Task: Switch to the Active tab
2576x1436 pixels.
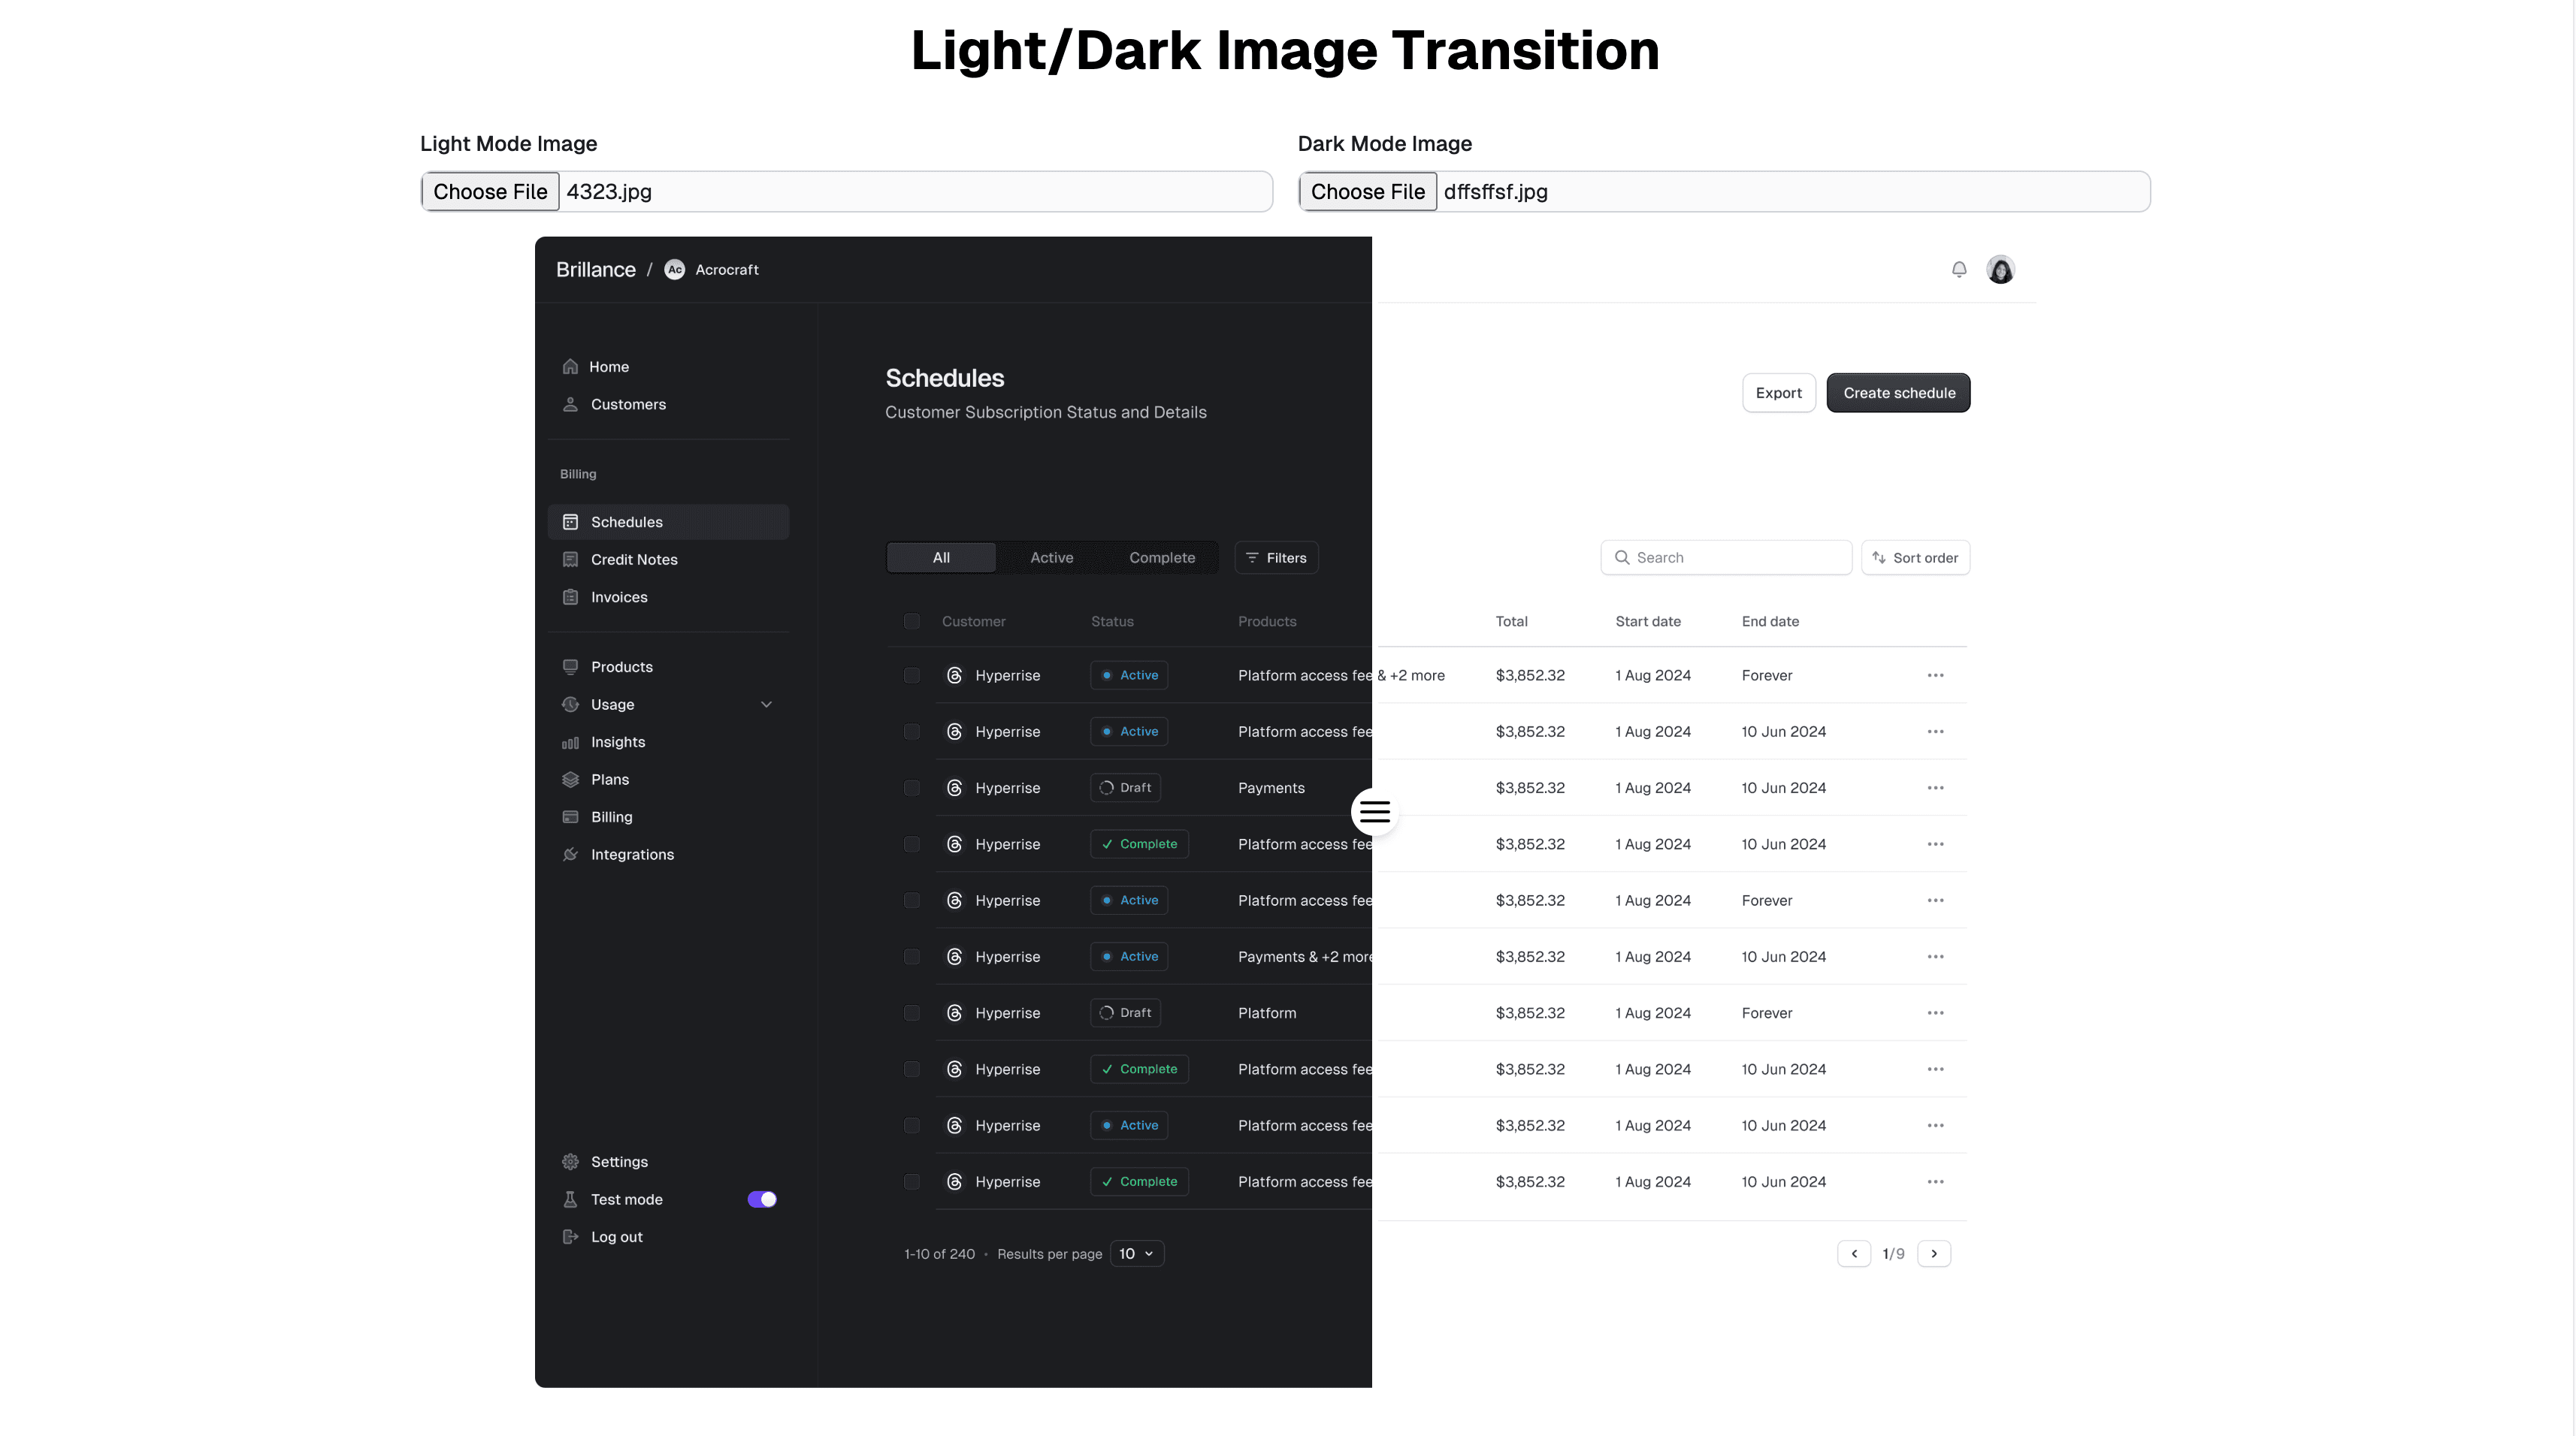Action: [1051, 557]
